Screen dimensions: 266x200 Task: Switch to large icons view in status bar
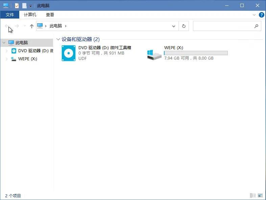click(260, 195)
